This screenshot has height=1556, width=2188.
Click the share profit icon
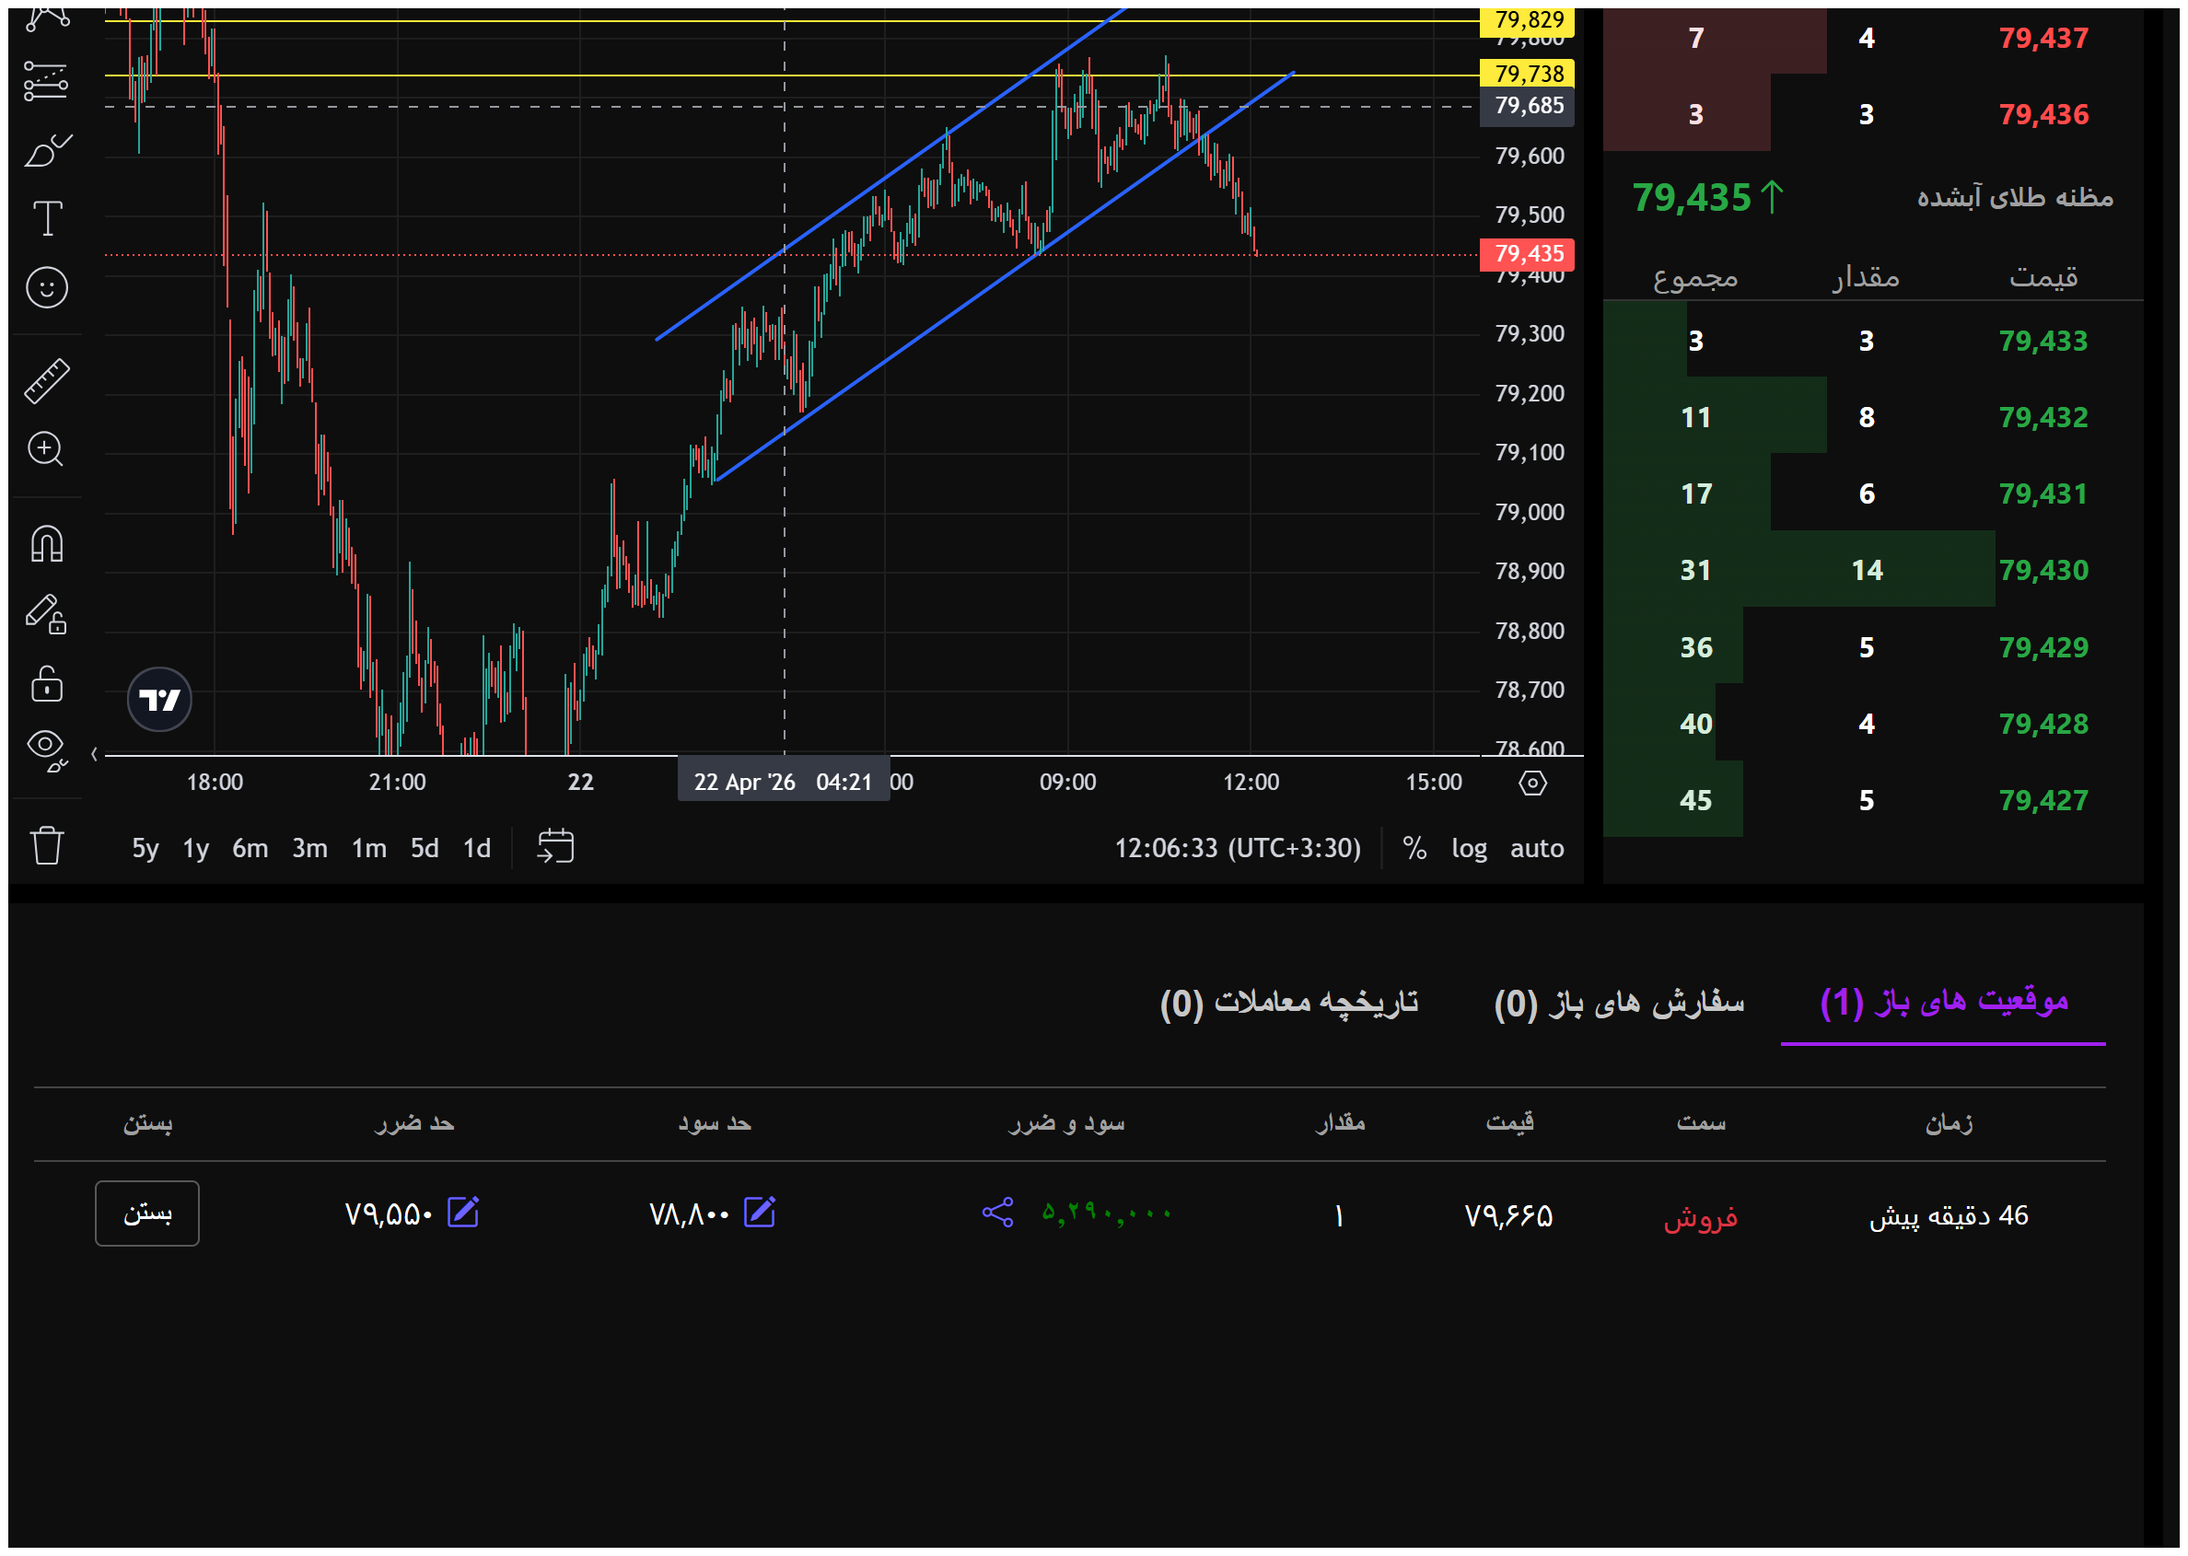point(997,1213)
